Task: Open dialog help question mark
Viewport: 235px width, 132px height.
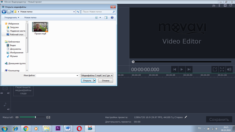Action: 112,18
